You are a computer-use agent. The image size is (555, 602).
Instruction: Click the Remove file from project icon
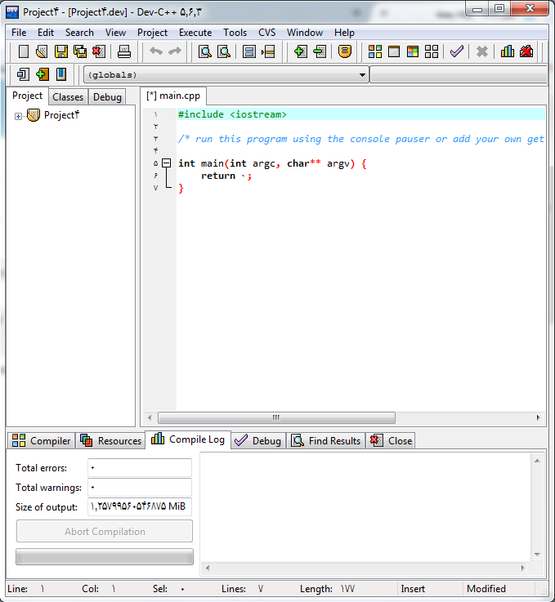coord(320,51)
